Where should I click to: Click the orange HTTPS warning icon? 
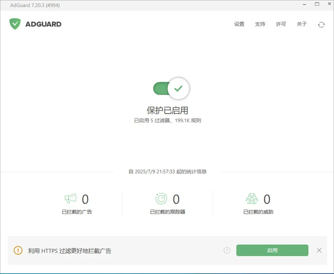click(18, 250)
